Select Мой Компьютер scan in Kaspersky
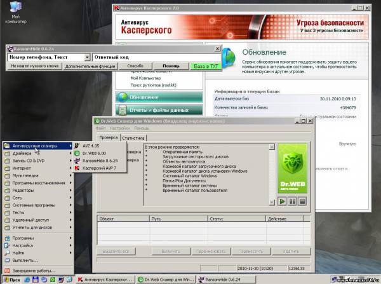The height and width of the screenshot is (284, 381). click(145, 78)
